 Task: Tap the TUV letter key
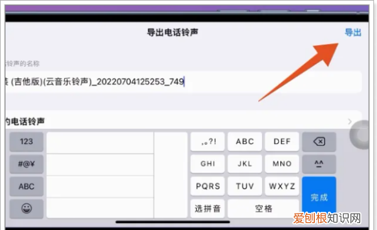pos(245,186)
